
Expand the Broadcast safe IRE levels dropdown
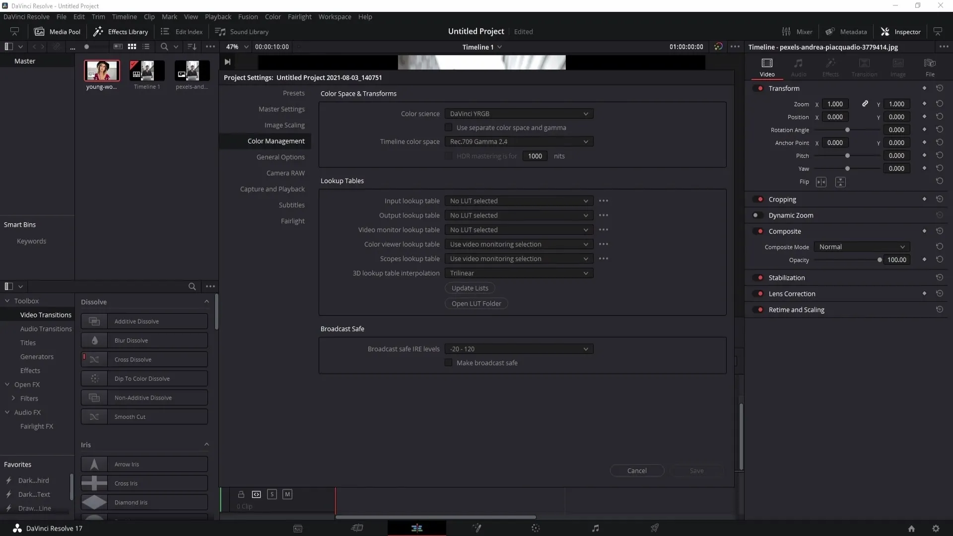click(585, 349)
